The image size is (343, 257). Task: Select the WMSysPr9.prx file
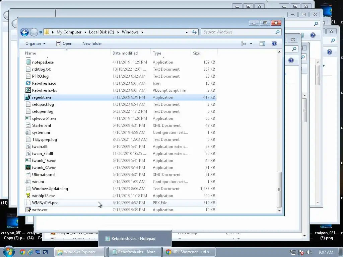120,202
